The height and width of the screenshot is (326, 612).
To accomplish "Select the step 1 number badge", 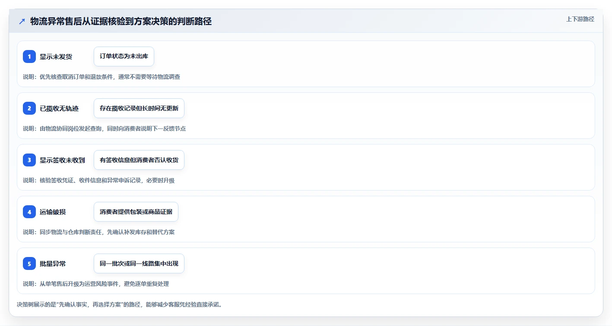I will (29, 56).
